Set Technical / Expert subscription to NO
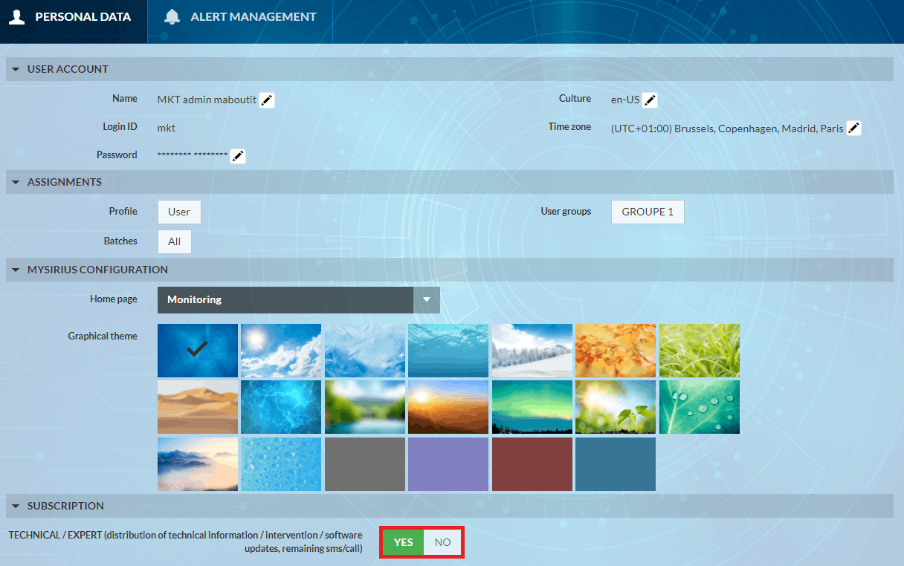This screenshot has width=904, height=566. (443, 542)
